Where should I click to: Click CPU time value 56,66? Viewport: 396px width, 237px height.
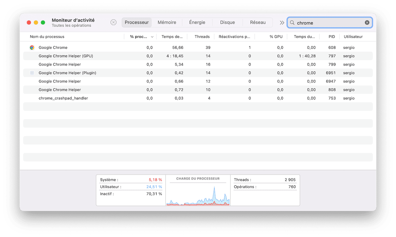tap(178, 48)
